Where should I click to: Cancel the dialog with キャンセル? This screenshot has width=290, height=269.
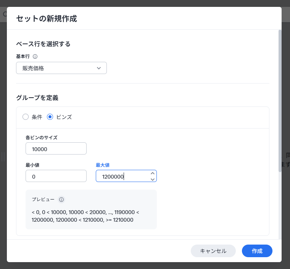pyautogui.click(x=213, y=251)
